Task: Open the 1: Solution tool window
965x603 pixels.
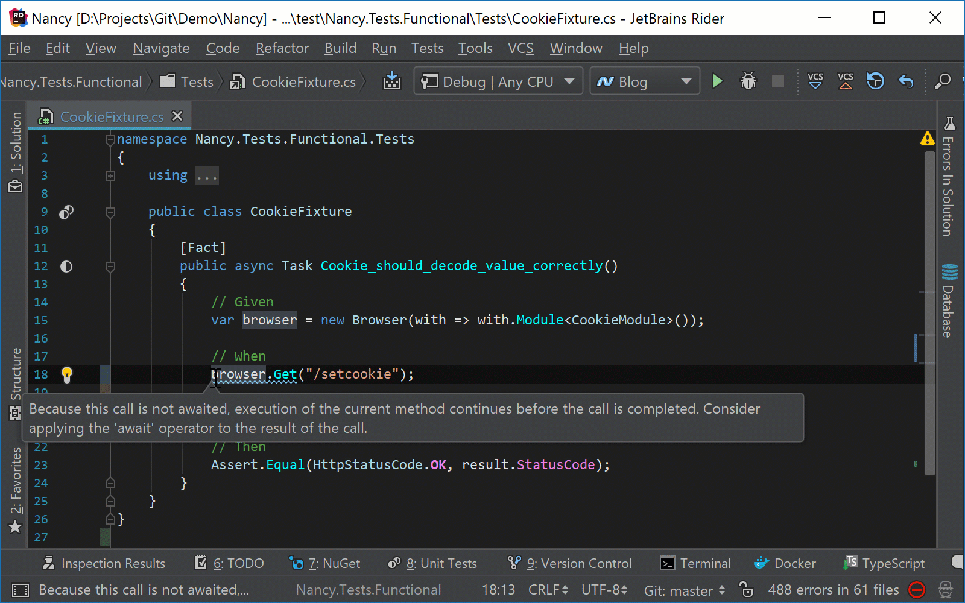Action: click(x=16, y=152)
